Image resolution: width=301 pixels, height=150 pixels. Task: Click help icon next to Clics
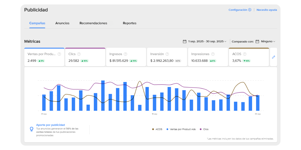pyautogui.click(x=79, y=54)
